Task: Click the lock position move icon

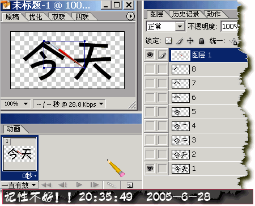Action: point(190,41)
